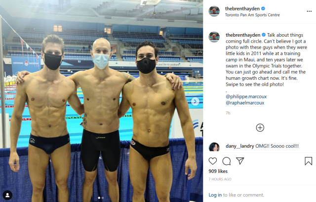Share post via paper plane icon
The height and width of the screenshot is (202, 316).
[x=240, y=161]
